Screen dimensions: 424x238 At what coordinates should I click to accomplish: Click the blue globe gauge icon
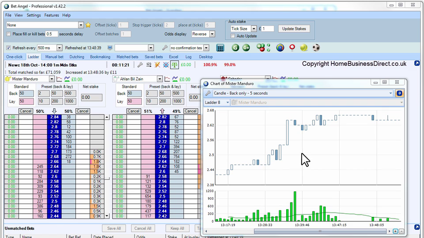(280, 48)
